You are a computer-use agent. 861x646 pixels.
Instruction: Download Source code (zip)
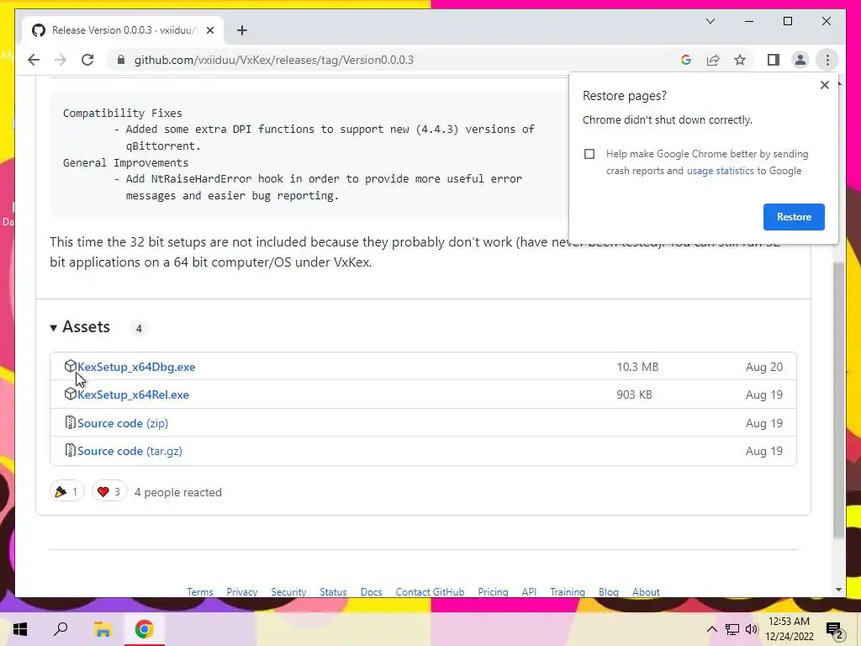tap(123, 423)
